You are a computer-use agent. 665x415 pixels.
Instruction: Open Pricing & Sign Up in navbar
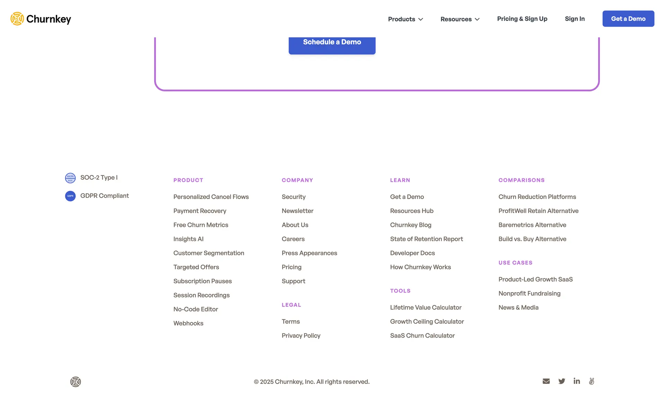coord(522,19)
